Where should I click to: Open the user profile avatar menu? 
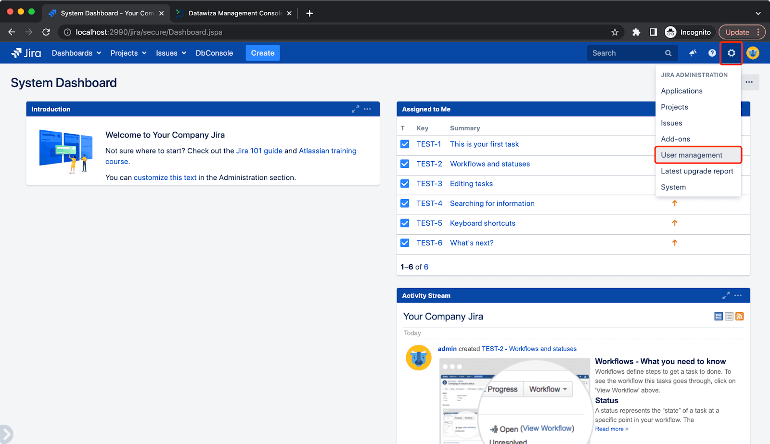coord(753,53)
